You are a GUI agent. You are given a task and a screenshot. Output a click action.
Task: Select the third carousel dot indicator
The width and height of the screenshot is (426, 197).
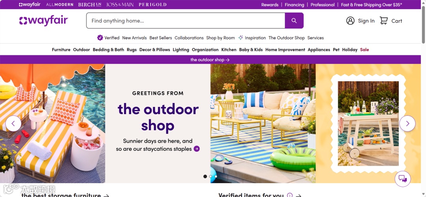point(216,176)
